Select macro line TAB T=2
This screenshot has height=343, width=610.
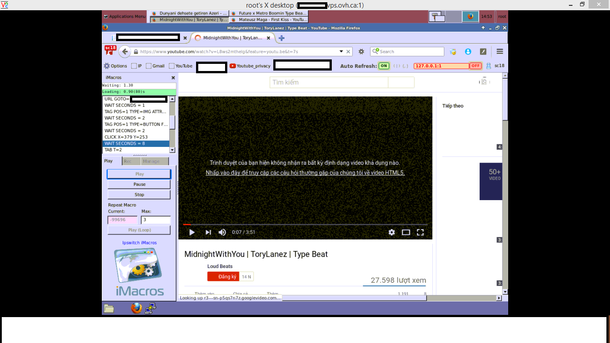[x=136, y=150]
